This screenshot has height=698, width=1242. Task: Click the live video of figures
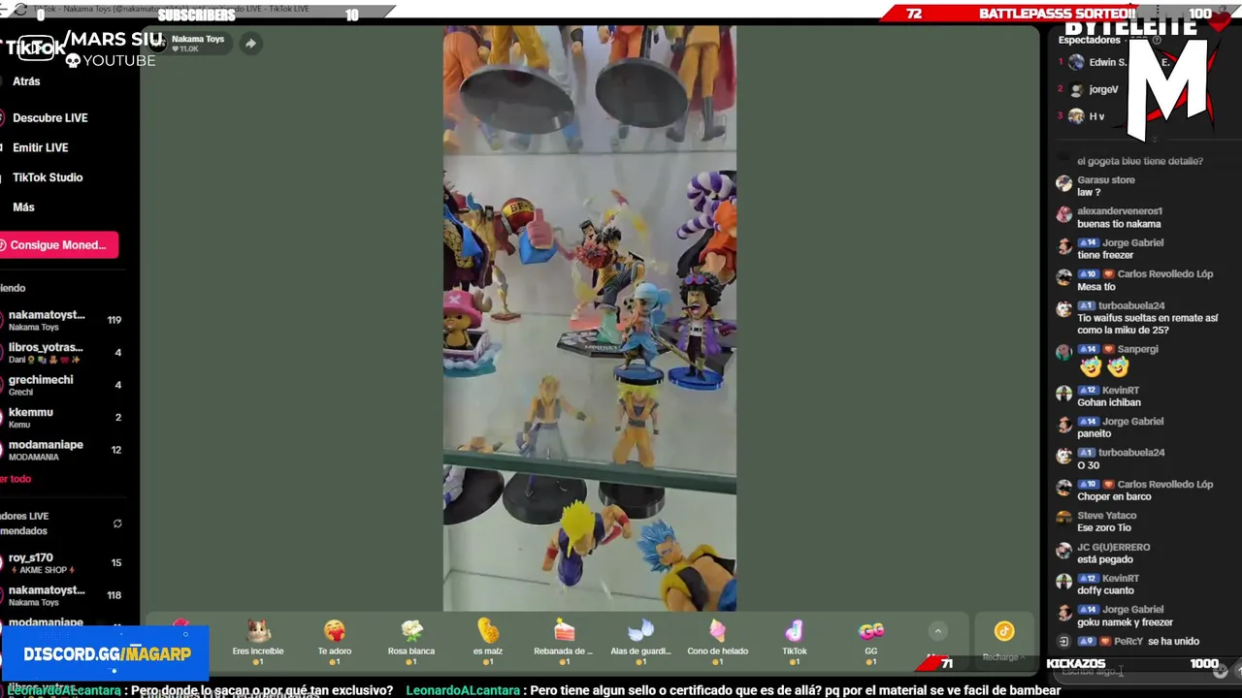[590, 318]
